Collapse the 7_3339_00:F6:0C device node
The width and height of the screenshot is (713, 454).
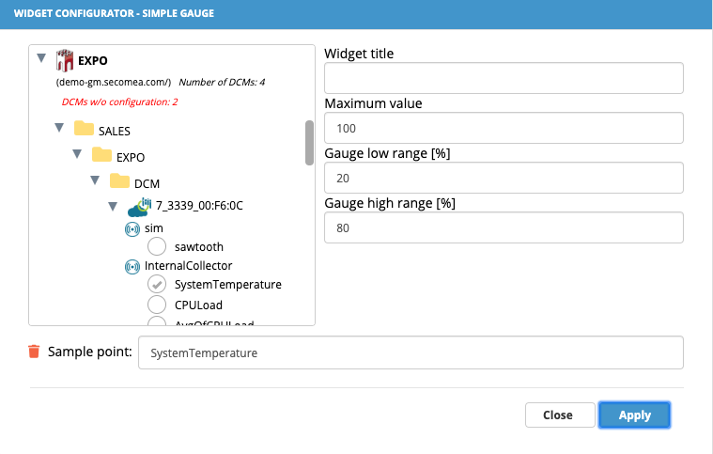pos(113,207)
